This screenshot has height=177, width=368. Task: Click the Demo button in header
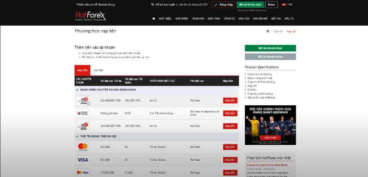(x=271, y=5)
